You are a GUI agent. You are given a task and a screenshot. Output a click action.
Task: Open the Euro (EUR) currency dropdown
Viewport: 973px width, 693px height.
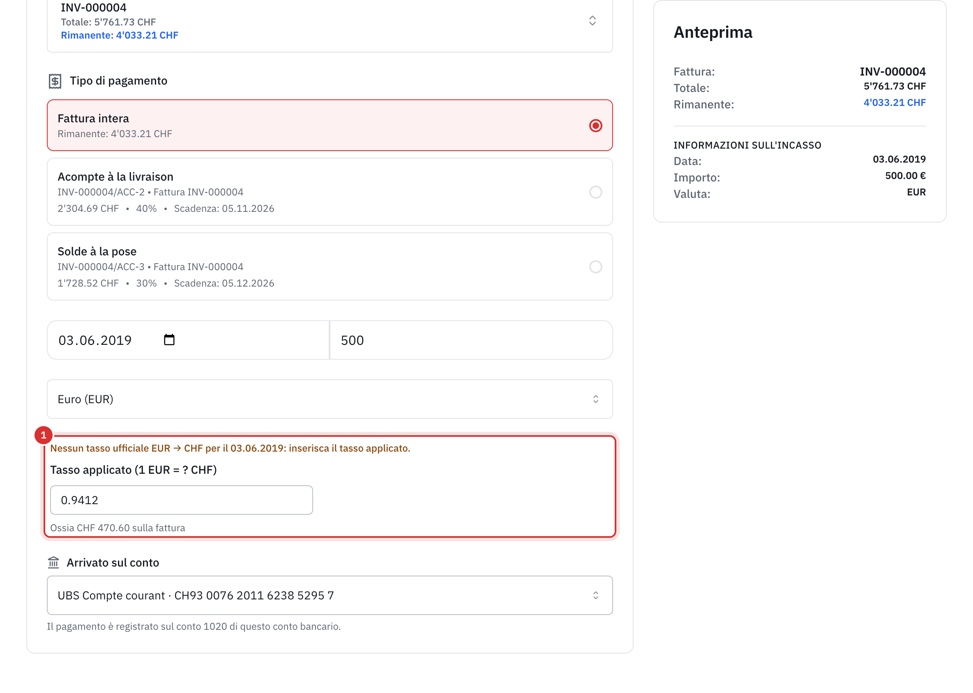330,399
